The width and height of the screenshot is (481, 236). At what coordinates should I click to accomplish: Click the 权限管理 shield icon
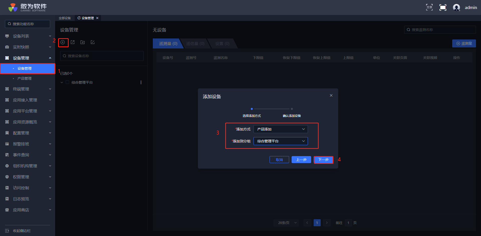pos(7,177)
